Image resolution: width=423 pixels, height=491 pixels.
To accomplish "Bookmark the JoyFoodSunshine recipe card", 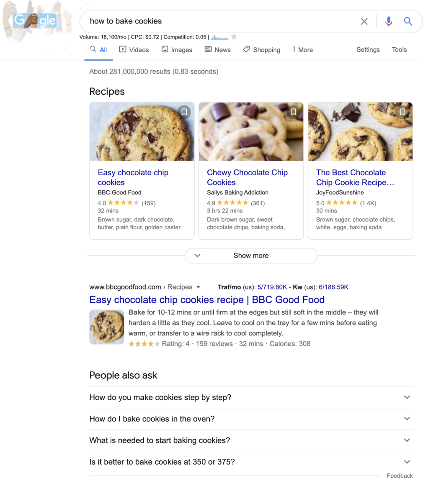I will click(x=402, y=112).
